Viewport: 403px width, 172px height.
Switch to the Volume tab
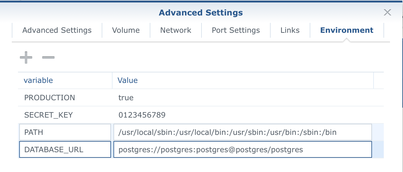click(126, 30)
